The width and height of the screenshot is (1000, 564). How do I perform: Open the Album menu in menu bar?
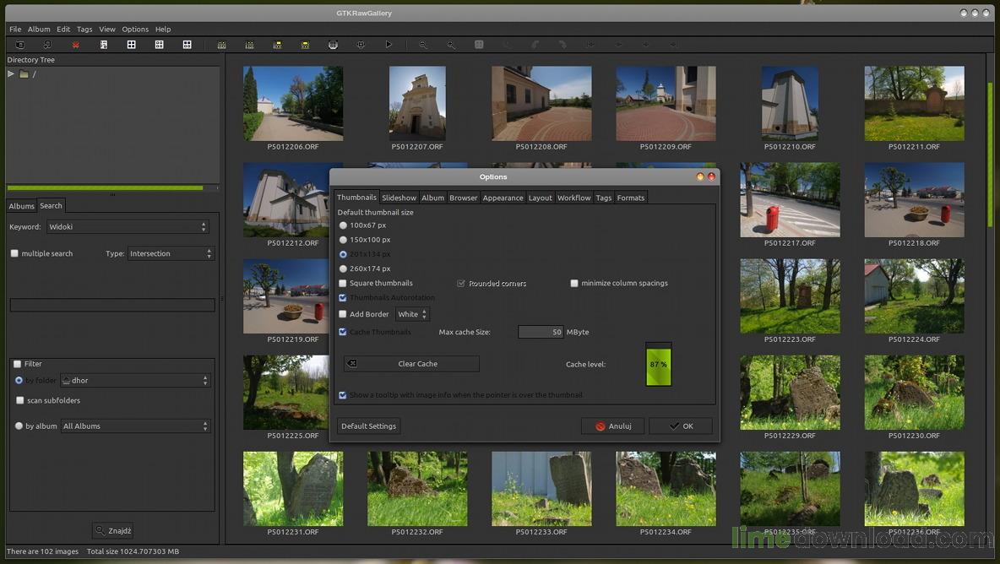(39, 29)
